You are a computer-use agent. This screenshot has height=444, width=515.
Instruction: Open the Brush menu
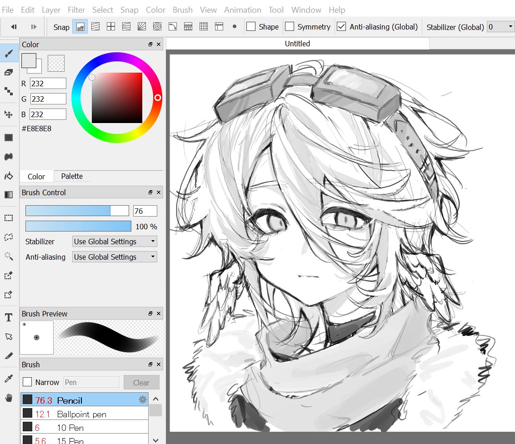click(183, 10)
